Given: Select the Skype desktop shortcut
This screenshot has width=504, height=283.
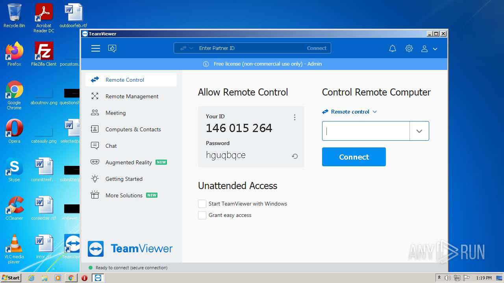Looking at the screenshot, I should pos(14,170).
